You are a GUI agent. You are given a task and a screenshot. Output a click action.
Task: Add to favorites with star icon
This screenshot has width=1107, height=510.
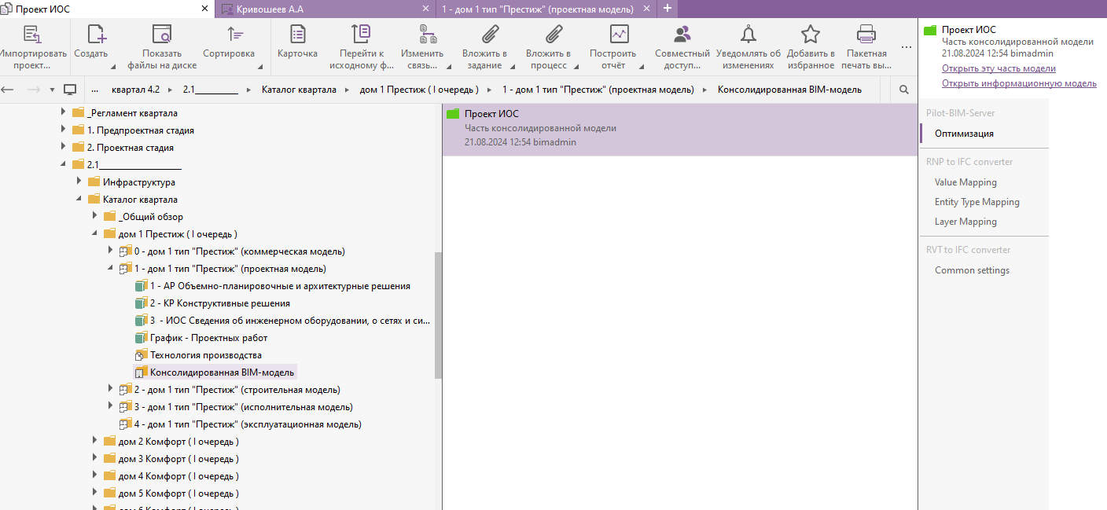810,35
